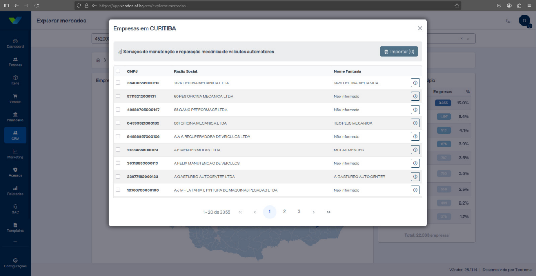Click the Nome Fantasia column header
This screenshot has height=276, width=536.
[347, 71]
